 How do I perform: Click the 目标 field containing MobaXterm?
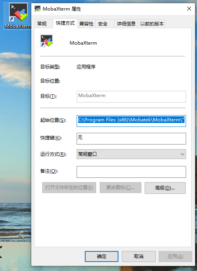(x=131, y=97)
